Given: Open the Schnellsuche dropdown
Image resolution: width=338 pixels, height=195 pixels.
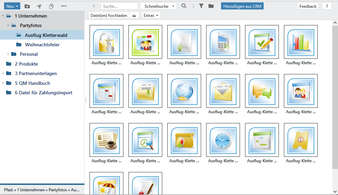Looking at the screenshot, I should pos(158,6).
